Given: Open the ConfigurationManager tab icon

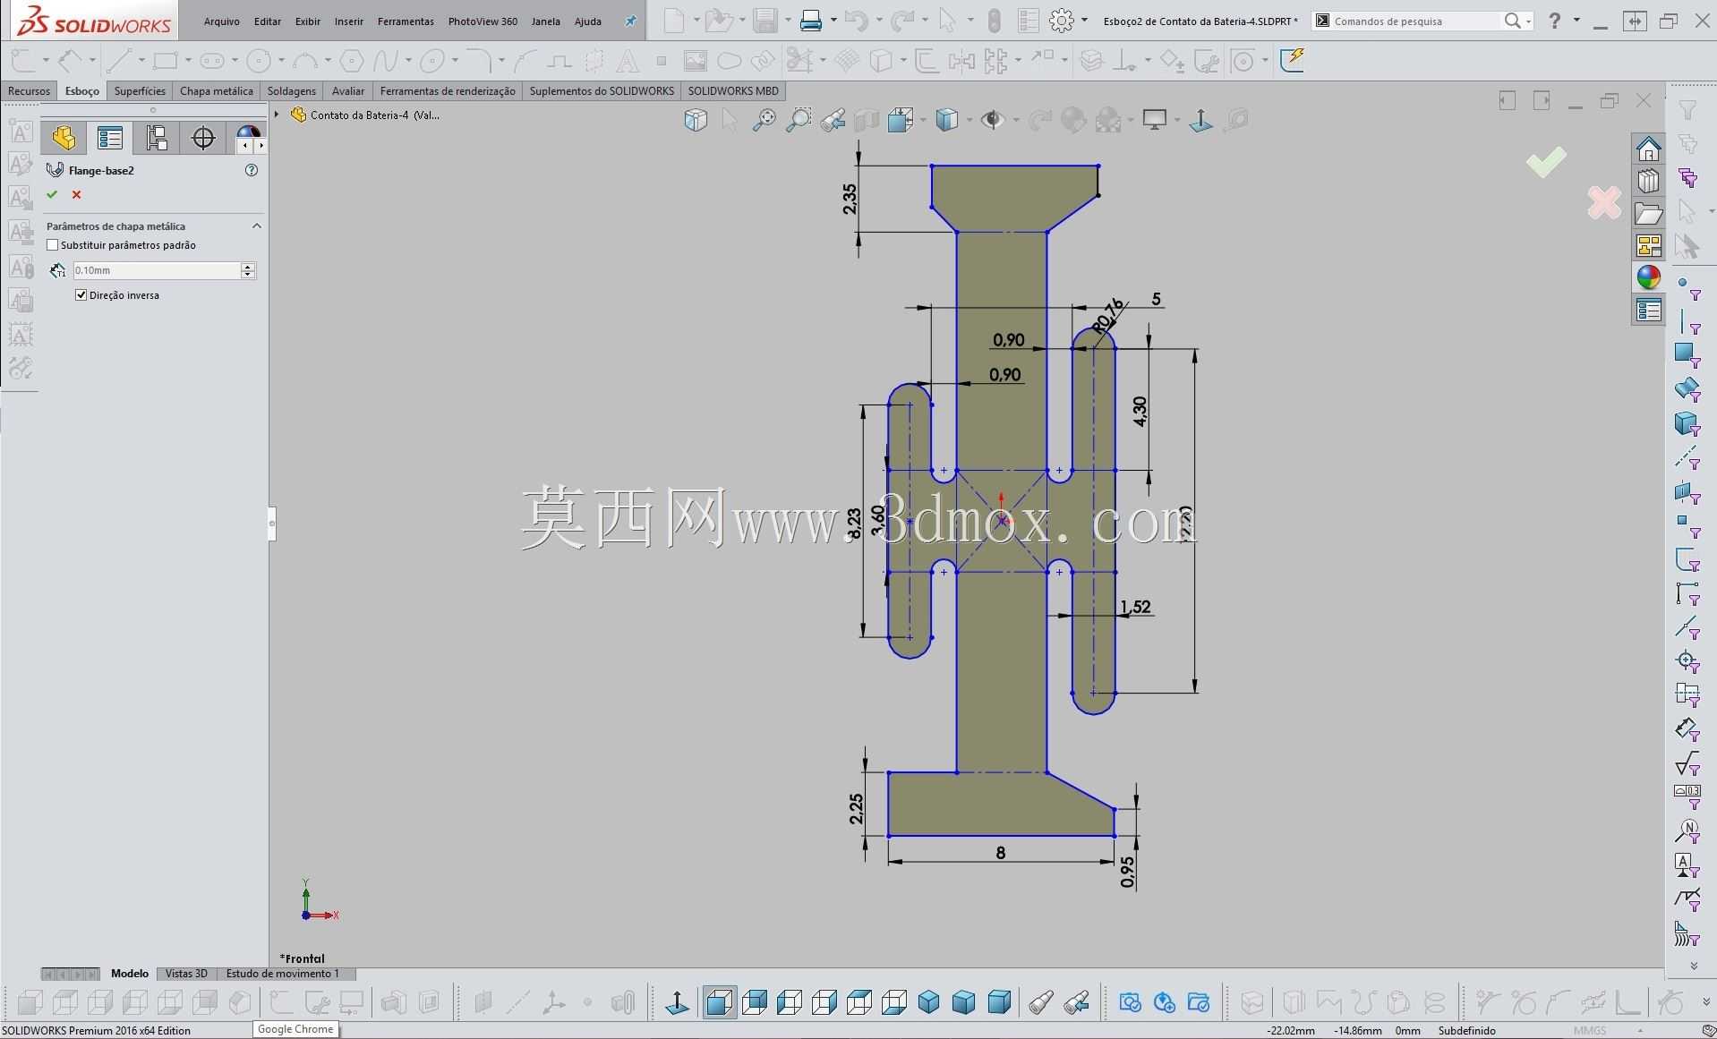Looking at the screenshot, I should point(157,138).
